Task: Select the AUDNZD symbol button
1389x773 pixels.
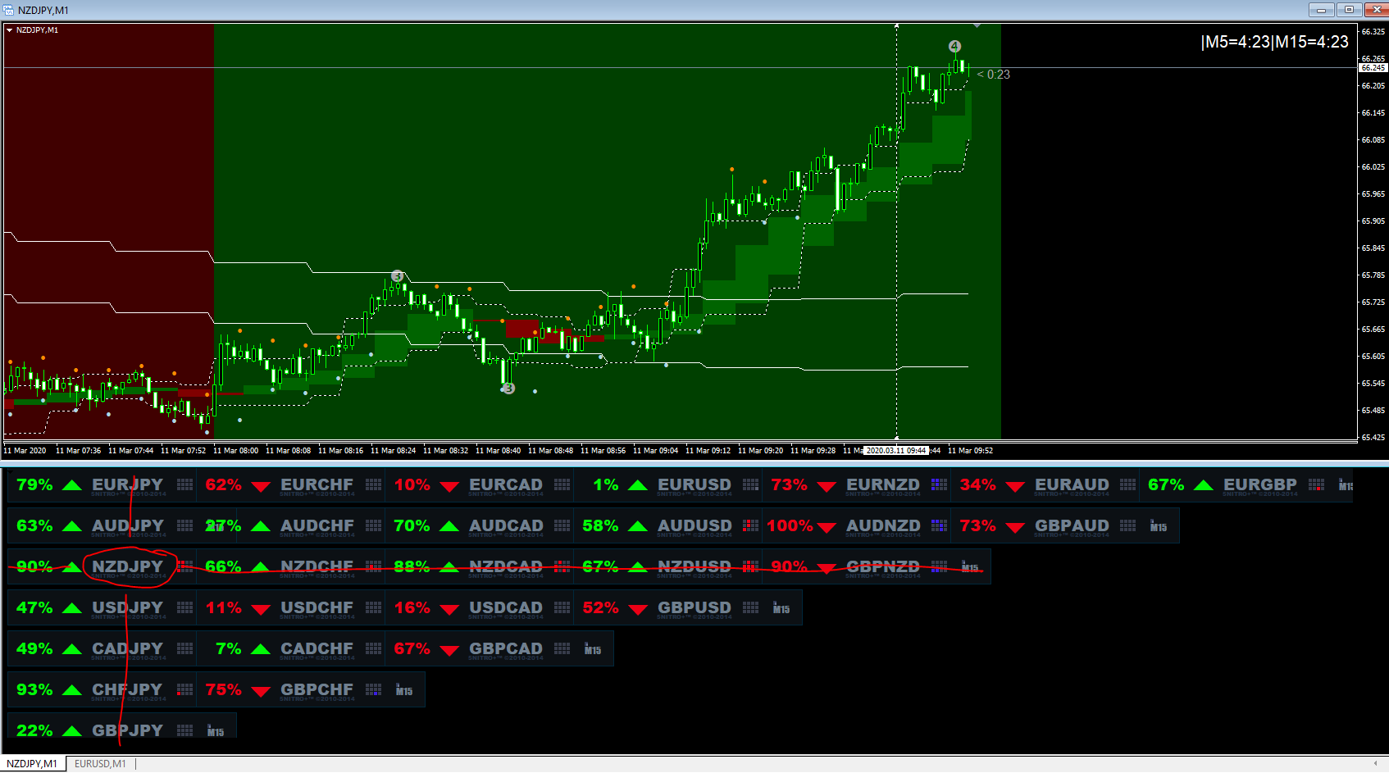Action: click(883, 525)
